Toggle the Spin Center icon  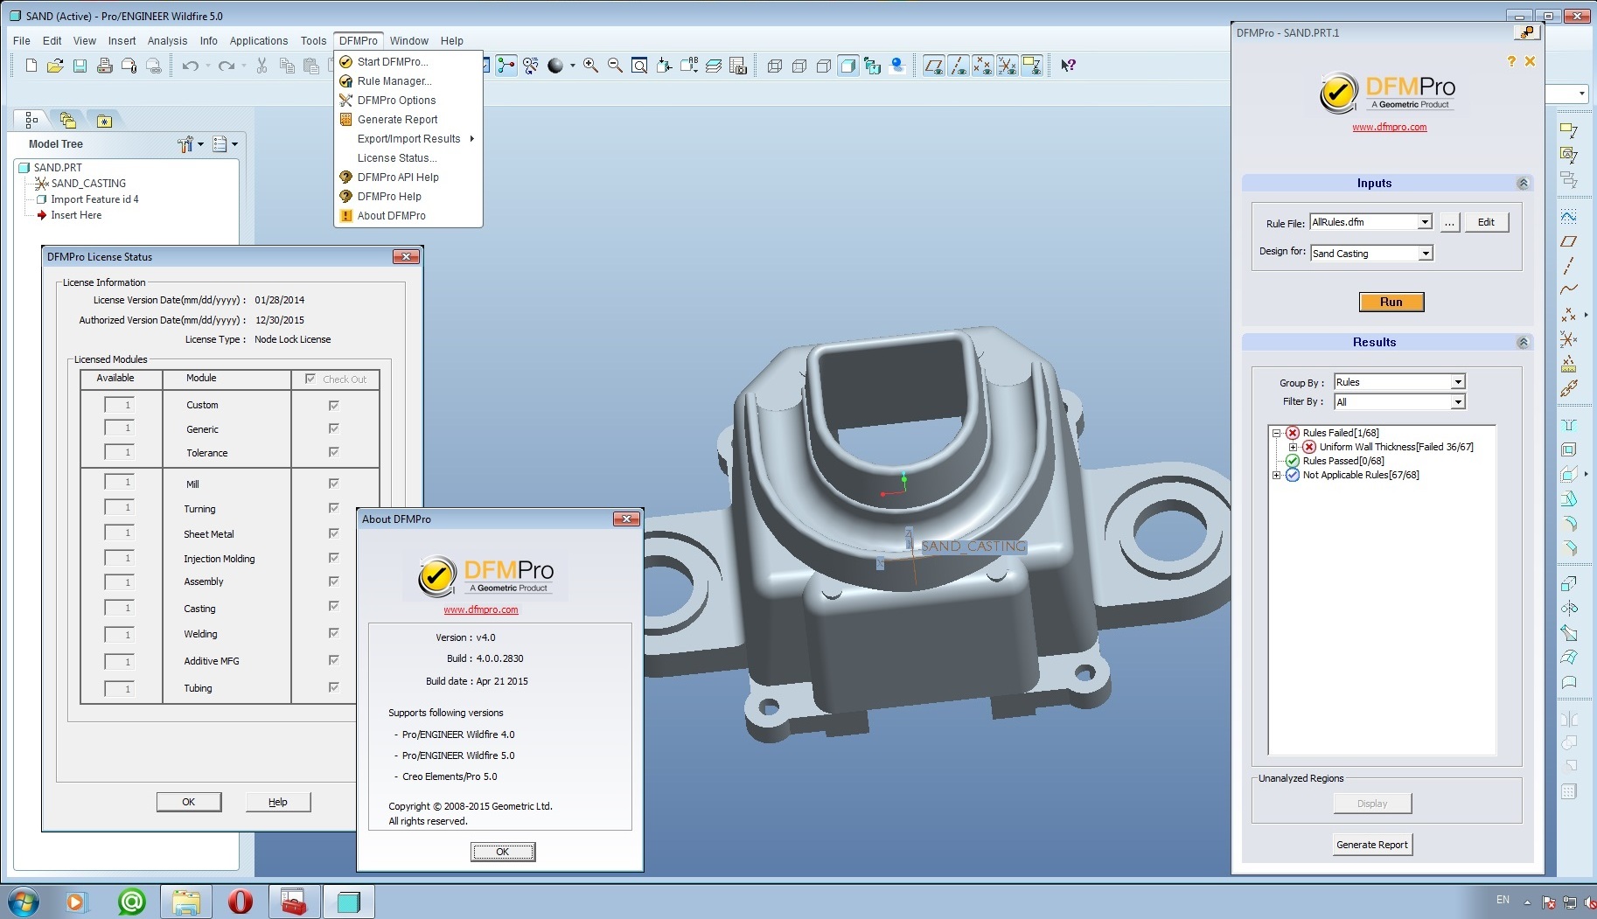(x=506, y=66)
